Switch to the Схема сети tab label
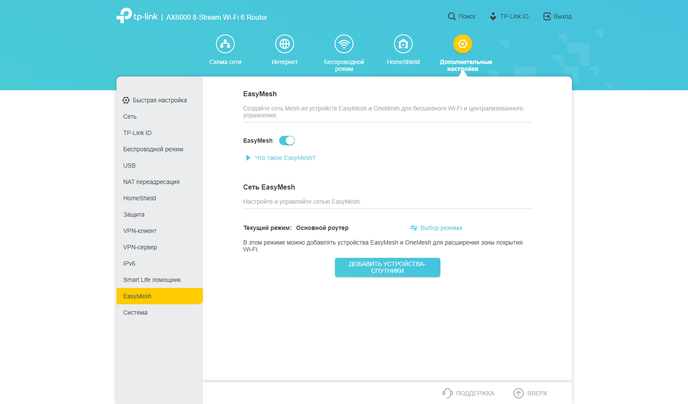This screenshot has height=404, width=688. pyautogui.click(x=225, y=62)
